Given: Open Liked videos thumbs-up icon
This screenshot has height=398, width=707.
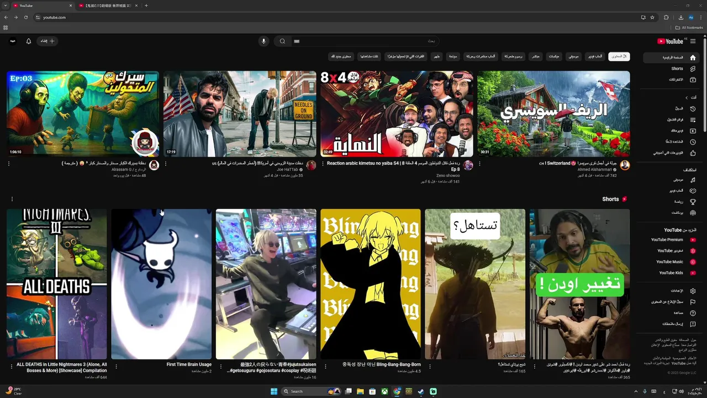Looking at the screenshot, I should tap(693, 153).
